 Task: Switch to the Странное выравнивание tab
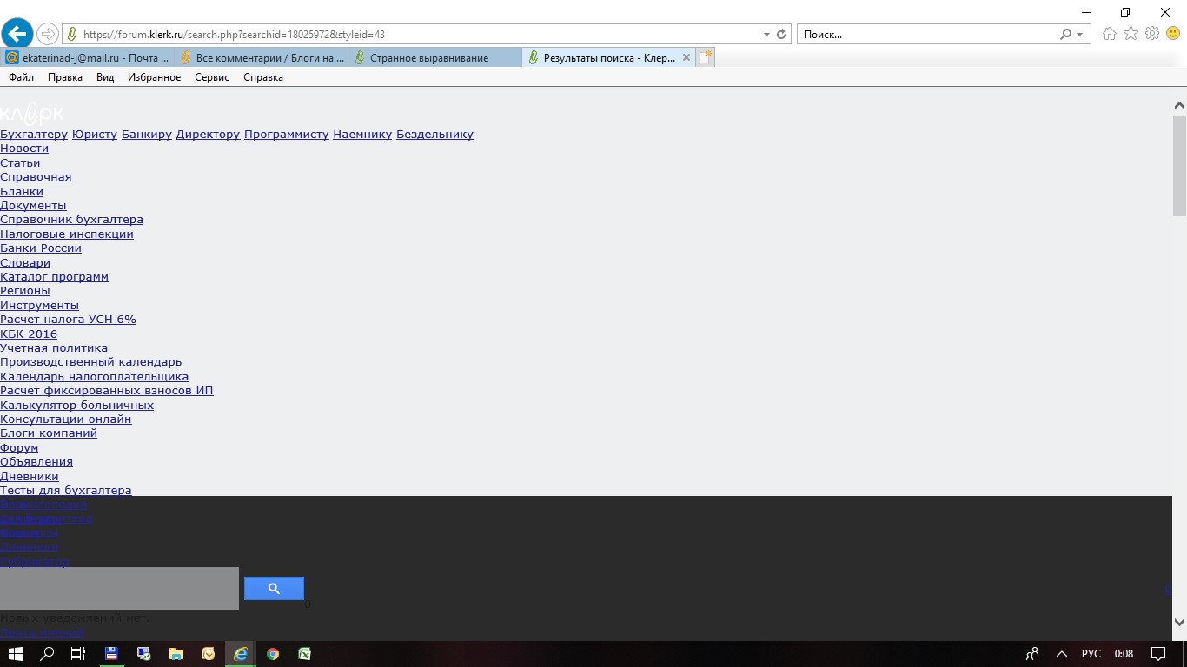429,58
